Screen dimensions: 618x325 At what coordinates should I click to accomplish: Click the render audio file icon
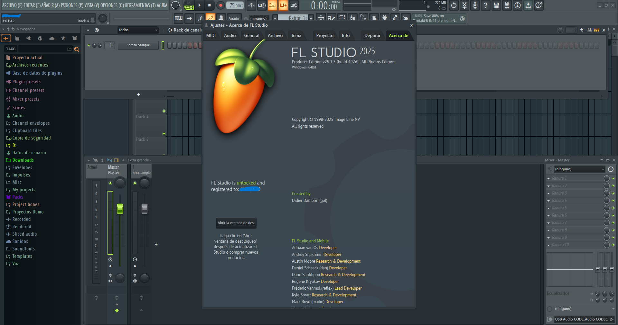coord(507,5)
